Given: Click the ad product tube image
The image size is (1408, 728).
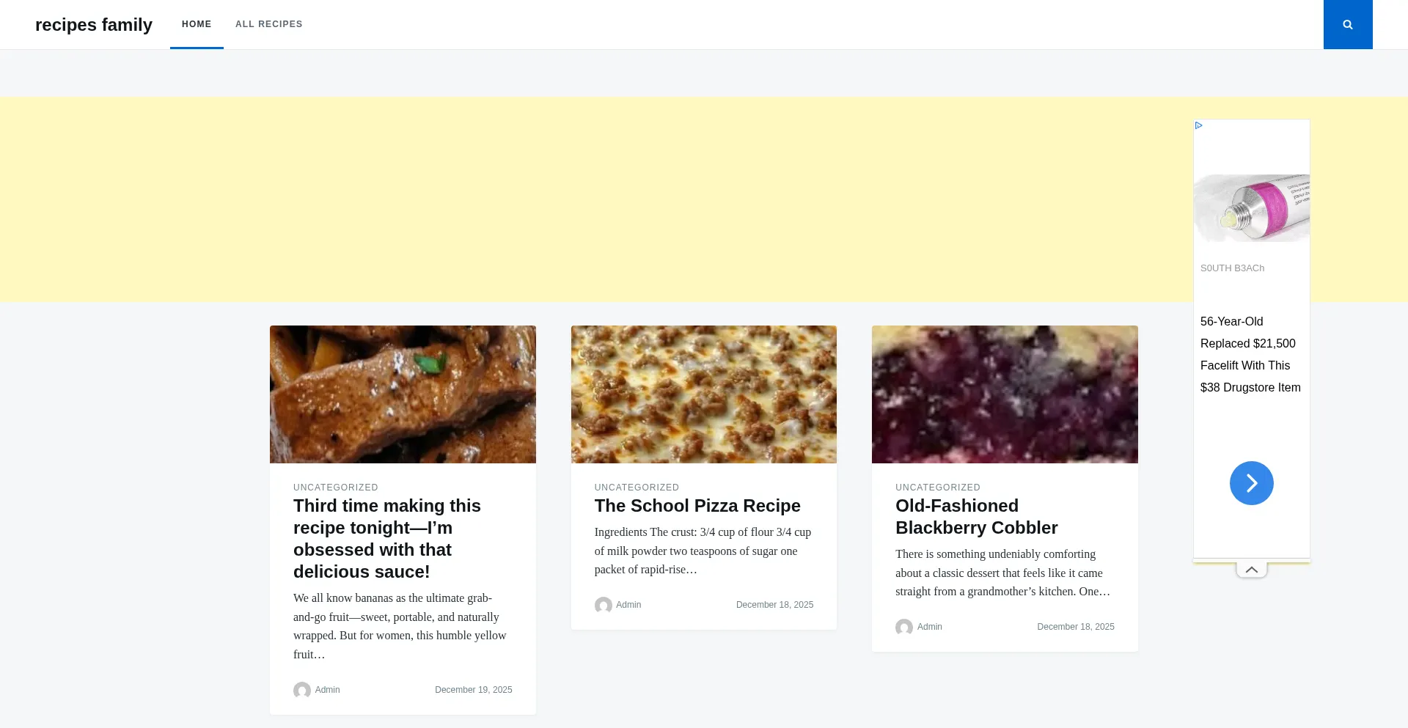Looking at the screenshot, I should coord(1251,208).
